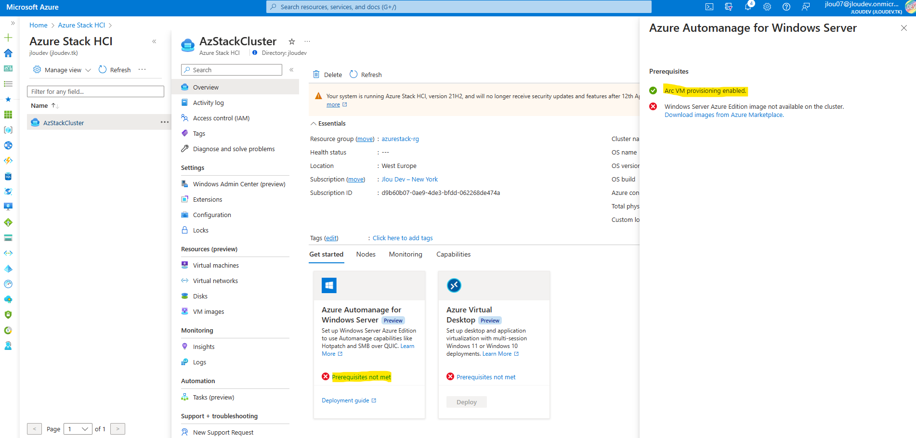
Task: Click here to add tags link
Action: [x=403, y=238]
